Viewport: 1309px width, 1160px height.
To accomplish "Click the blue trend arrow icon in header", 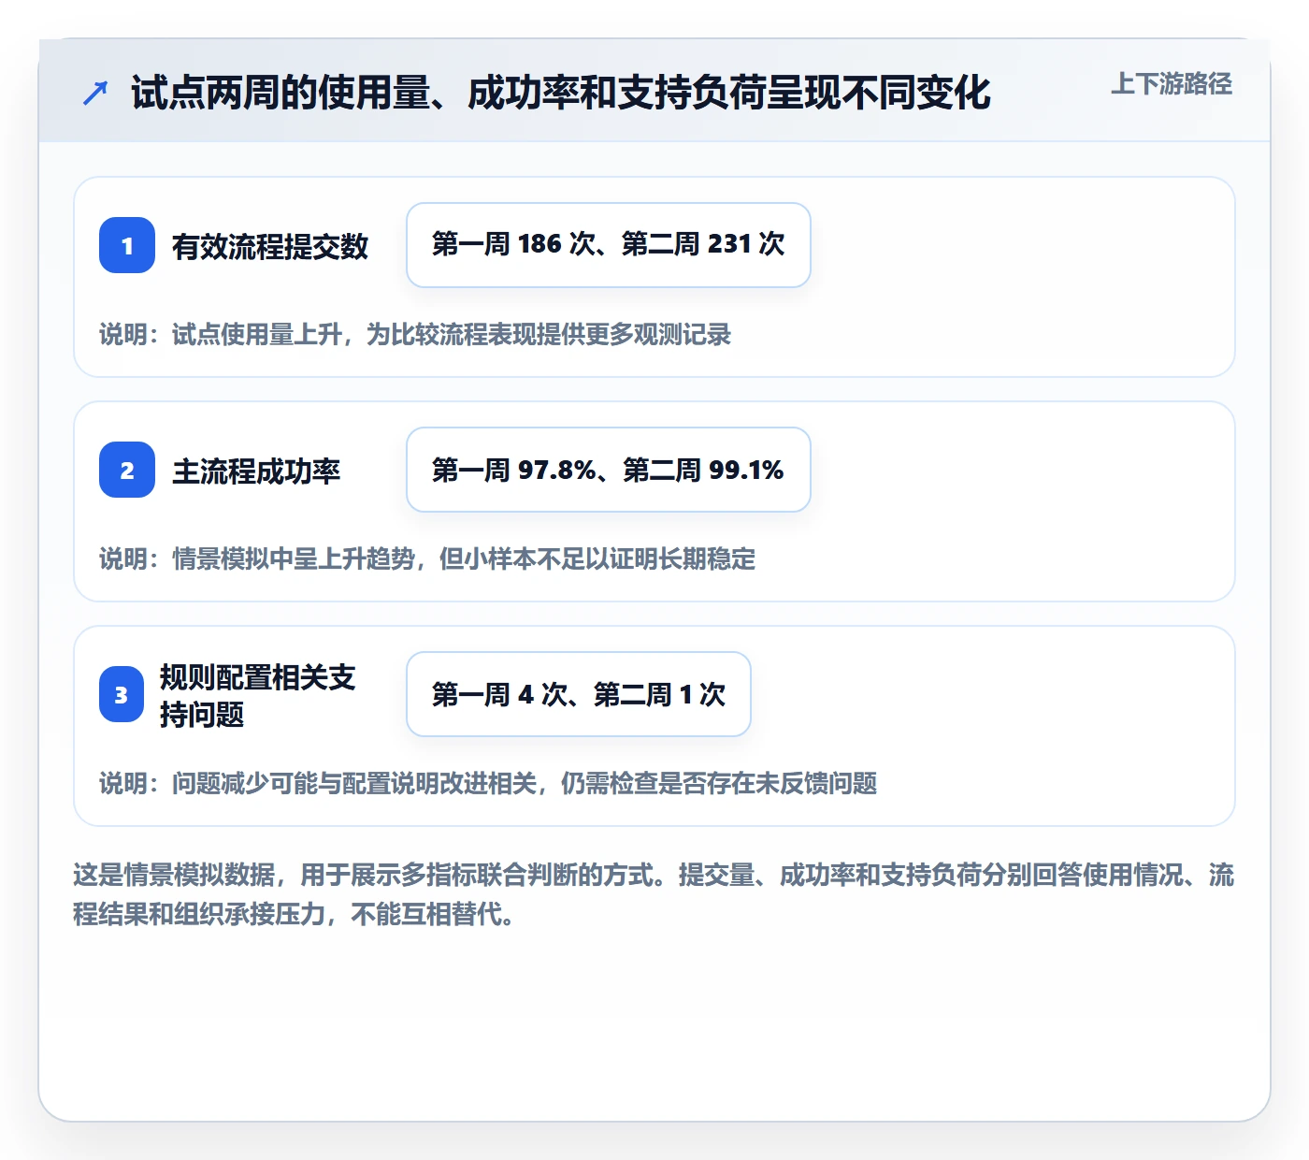I will pos(95,93).
